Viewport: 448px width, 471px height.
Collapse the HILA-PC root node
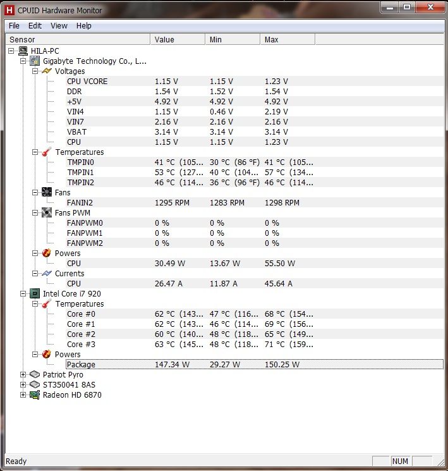pos(11,51)
